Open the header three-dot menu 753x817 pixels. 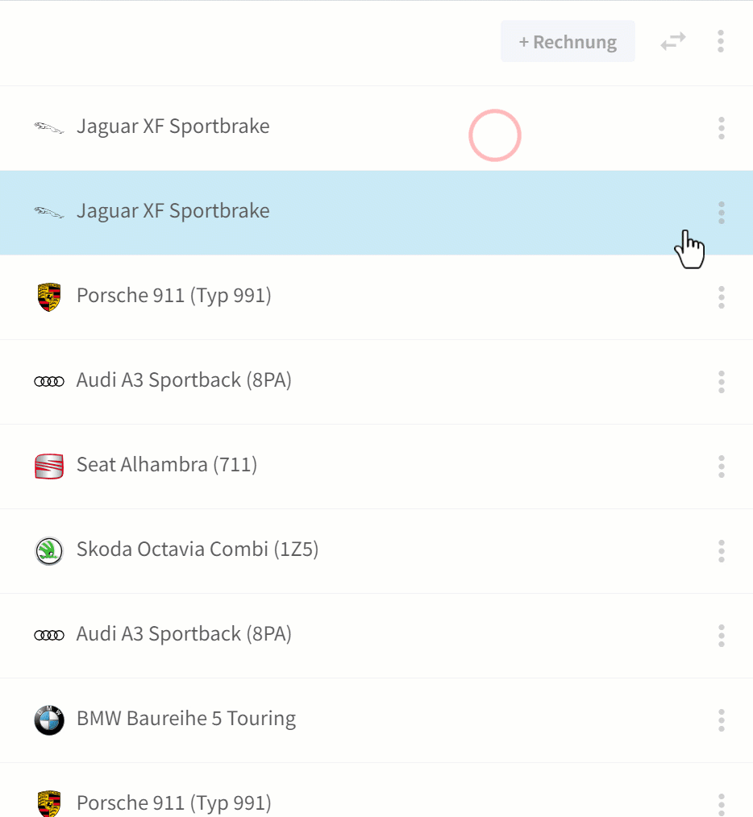(721, 41)
